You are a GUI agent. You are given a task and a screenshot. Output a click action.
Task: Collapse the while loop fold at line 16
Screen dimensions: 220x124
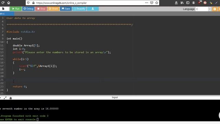pyautogui.click(x=4, y=63)
